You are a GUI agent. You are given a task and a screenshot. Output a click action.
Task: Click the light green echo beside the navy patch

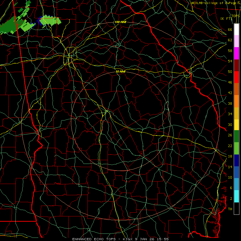point(50,21)
